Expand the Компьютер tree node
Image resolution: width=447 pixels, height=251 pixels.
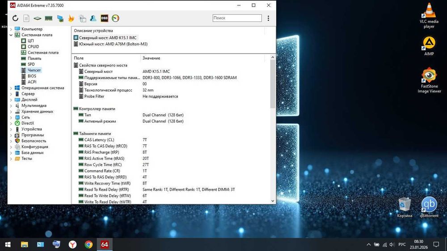(11, 29)
